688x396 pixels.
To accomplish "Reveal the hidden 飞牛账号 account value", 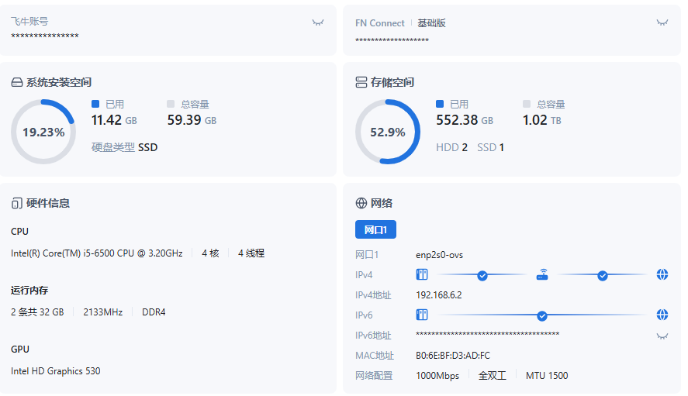I will click(318, 22).
